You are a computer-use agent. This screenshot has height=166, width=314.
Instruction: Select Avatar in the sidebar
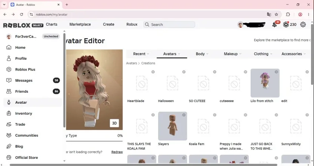[x=32, y=102]
